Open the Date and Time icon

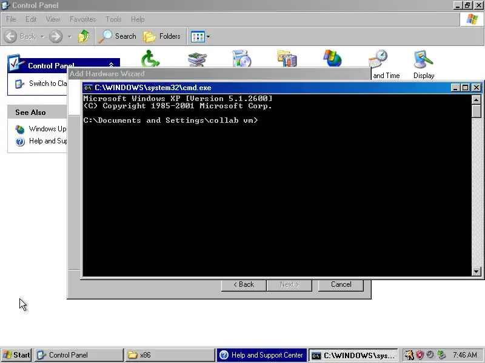pyautogui.click(x=378, y=58)
